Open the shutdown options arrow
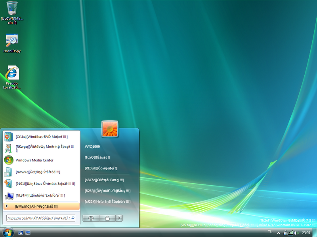 tap(119, 218)
